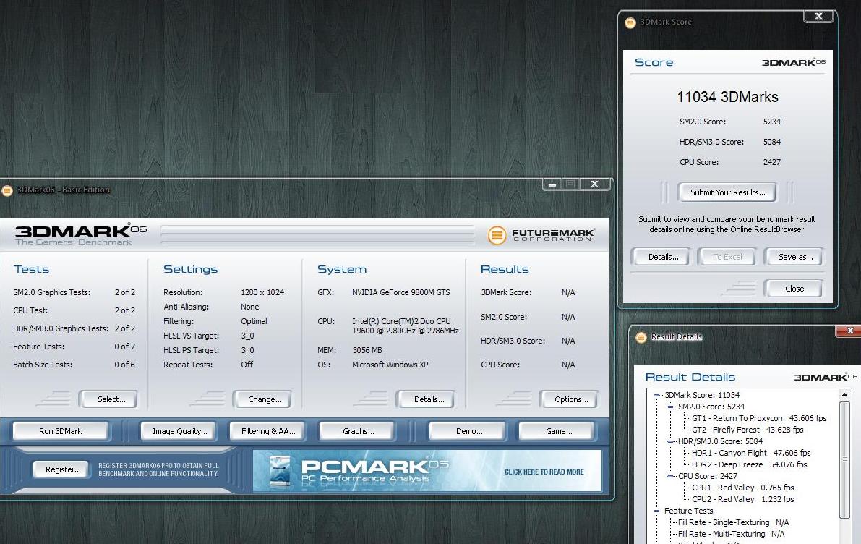The width and height of the screenshot is (861, 544).
Task: Open Filtering & AA settings
Action: pos(268,431)
